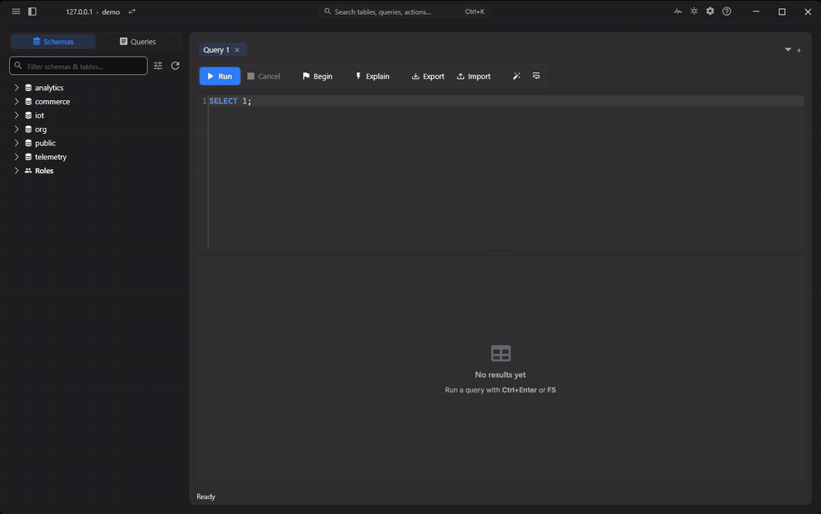
Task: Open the help question mark icon
Action: (727, 11)
